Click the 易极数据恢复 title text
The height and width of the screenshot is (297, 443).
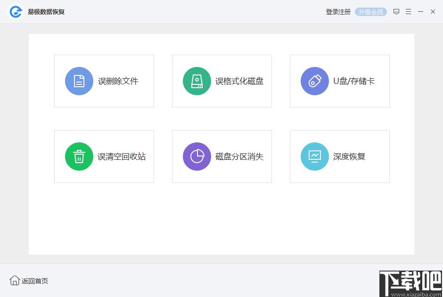click(x=46, y=12)
